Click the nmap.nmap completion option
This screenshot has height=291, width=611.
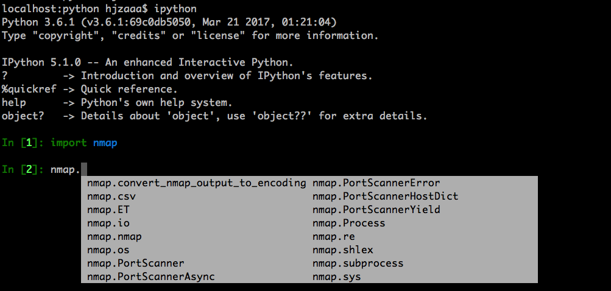point(115,236)
